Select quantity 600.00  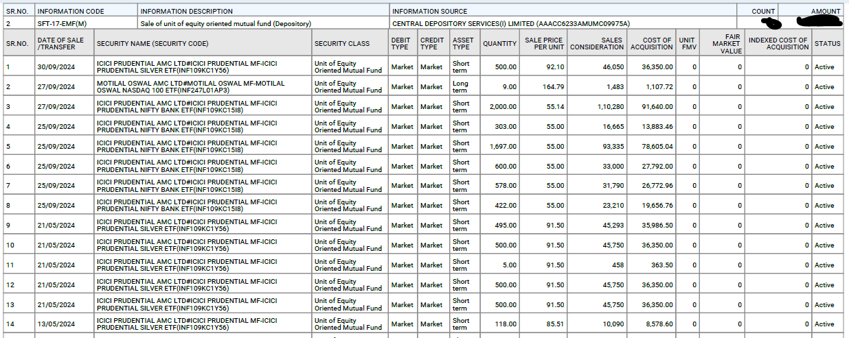click(505, 167)
